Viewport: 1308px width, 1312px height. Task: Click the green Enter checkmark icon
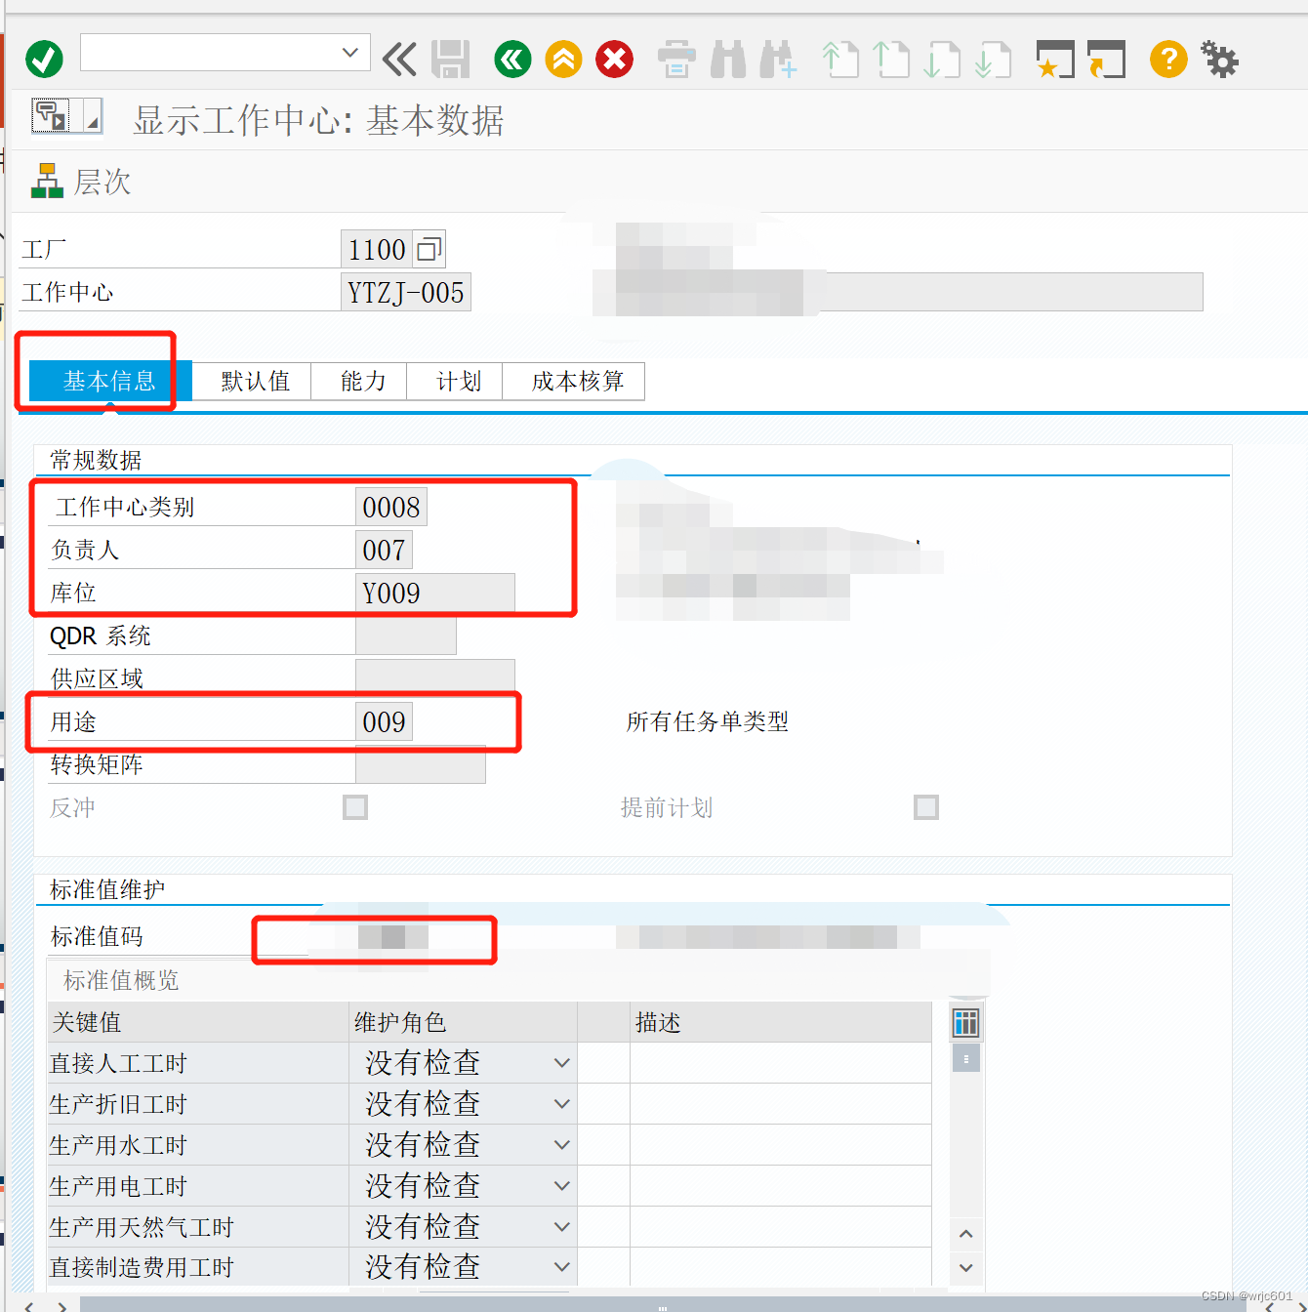tap(43, 59)
